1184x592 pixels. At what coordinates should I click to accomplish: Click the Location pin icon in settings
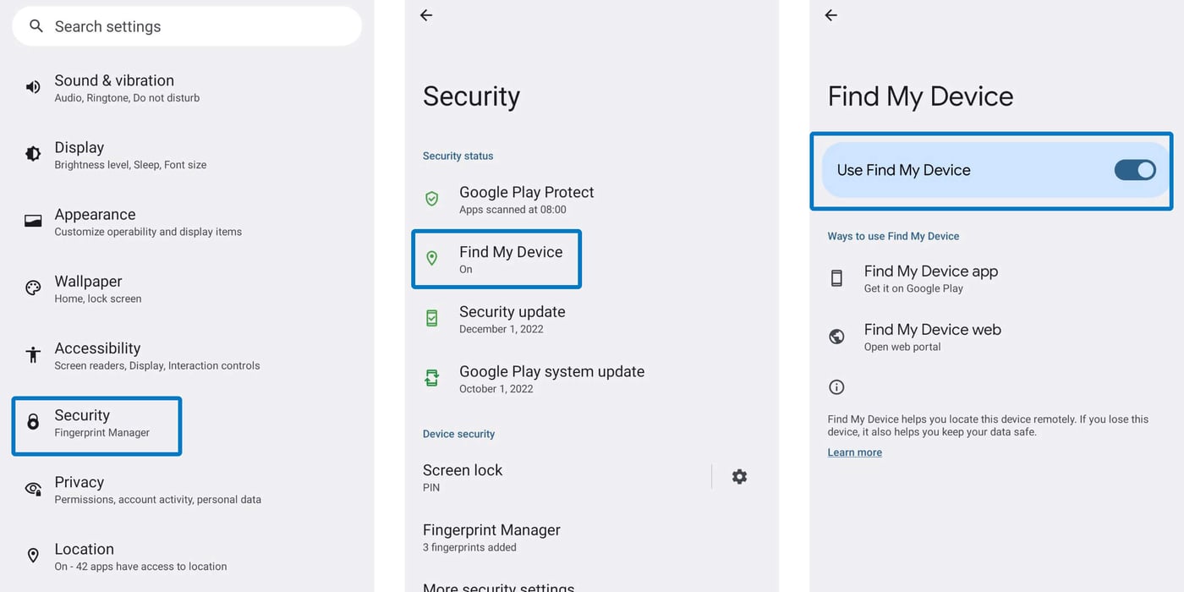pos(33,556)
